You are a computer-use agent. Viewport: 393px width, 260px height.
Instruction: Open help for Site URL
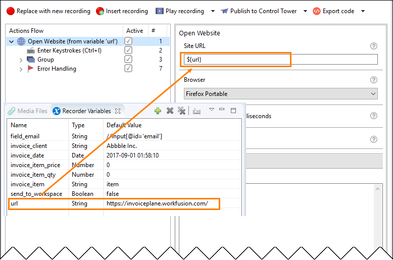pyautogui.click(x=374, y=46)
